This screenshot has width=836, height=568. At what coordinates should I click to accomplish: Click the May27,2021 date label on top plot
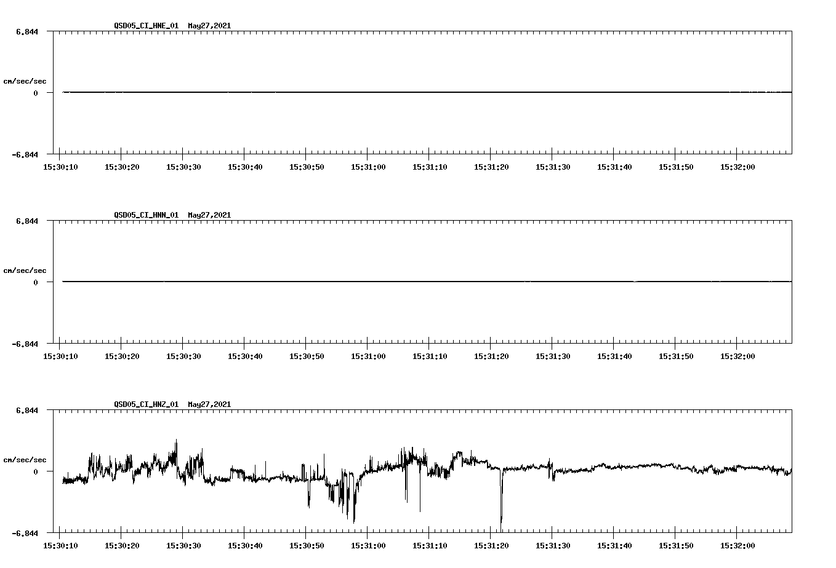point(209,26)
